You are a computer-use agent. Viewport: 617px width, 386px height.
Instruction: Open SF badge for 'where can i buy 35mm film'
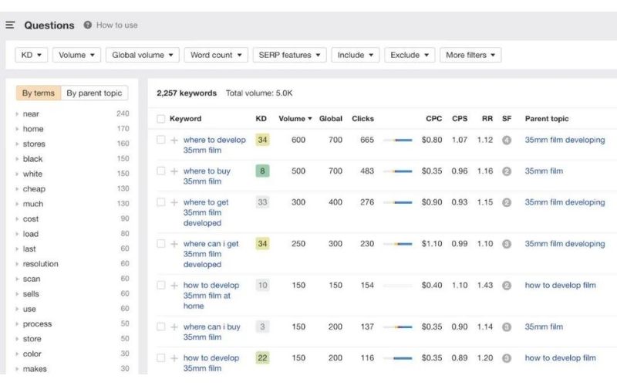(x=507, y=327)
